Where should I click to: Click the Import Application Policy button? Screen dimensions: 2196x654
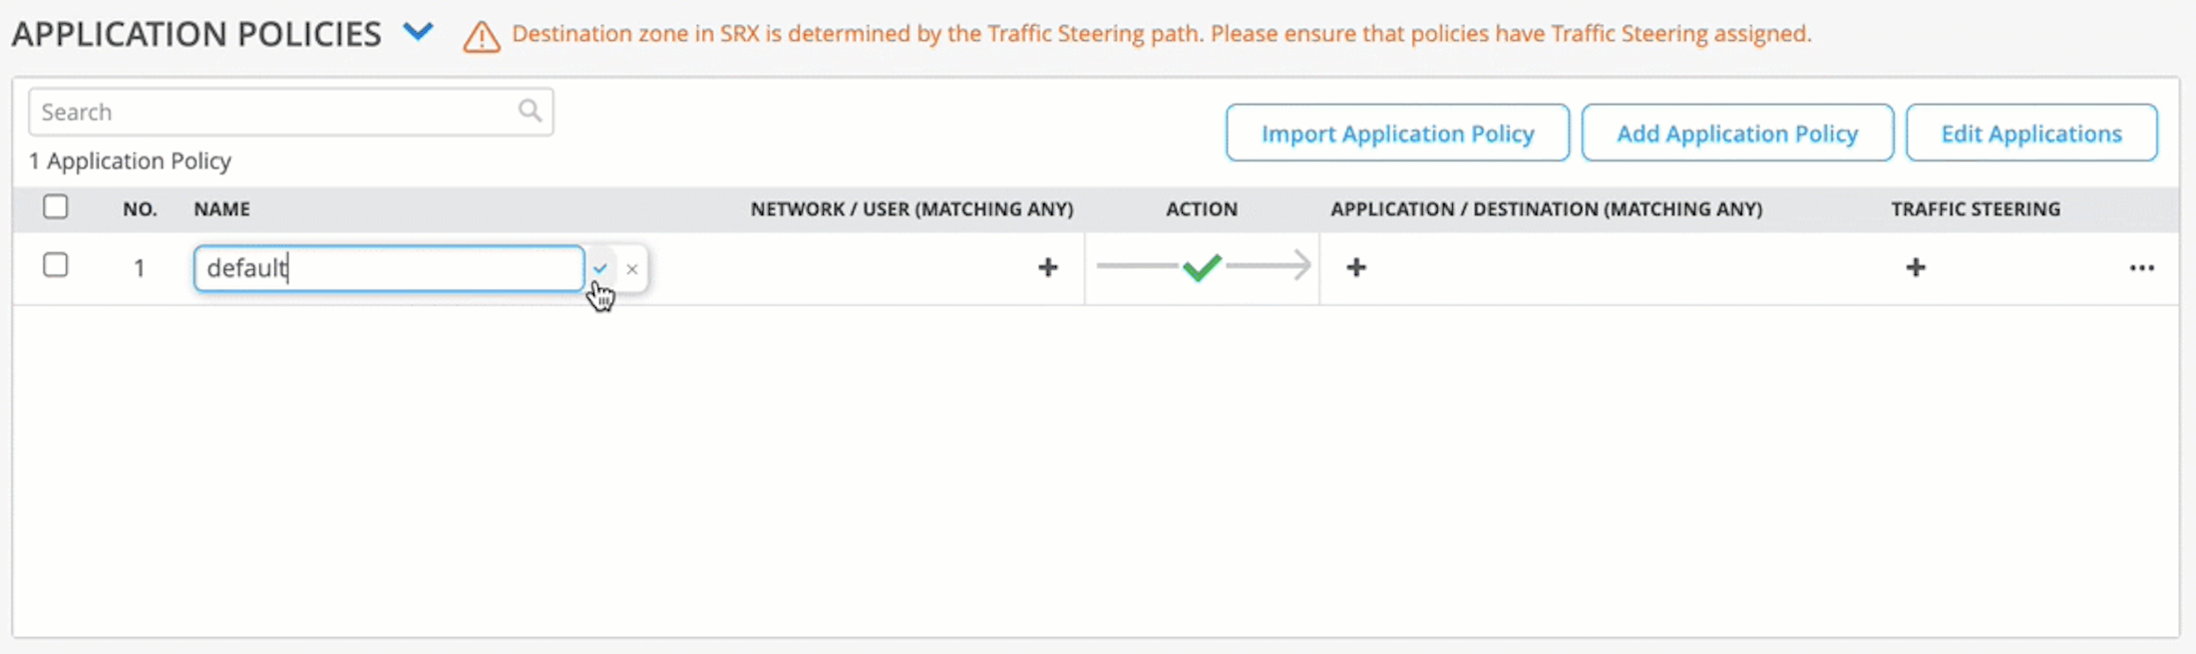pos(1397,133)
